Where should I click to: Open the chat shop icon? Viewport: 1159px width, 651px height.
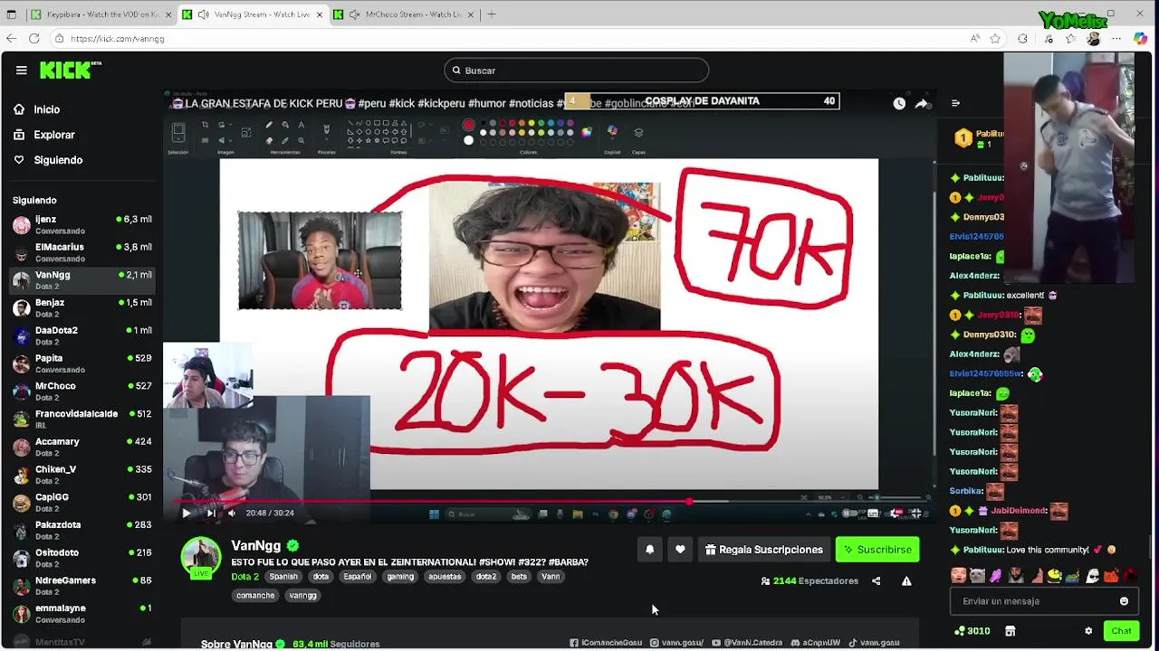pos(1011,631)
